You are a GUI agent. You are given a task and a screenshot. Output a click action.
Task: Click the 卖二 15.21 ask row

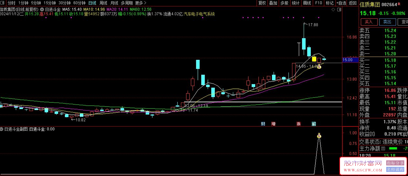click(384, 48)
